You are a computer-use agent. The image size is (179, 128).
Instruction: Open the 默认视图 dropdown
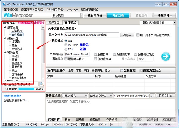(x=81, y=15)
